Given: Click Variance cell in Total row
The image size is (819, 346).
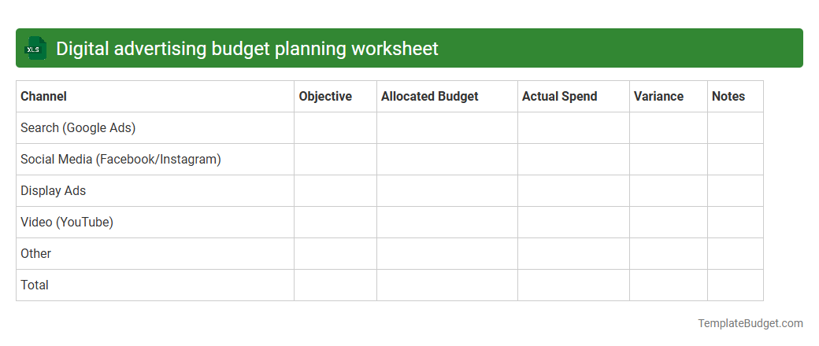Looking at the screenshot, I should (x=669, y=285).
